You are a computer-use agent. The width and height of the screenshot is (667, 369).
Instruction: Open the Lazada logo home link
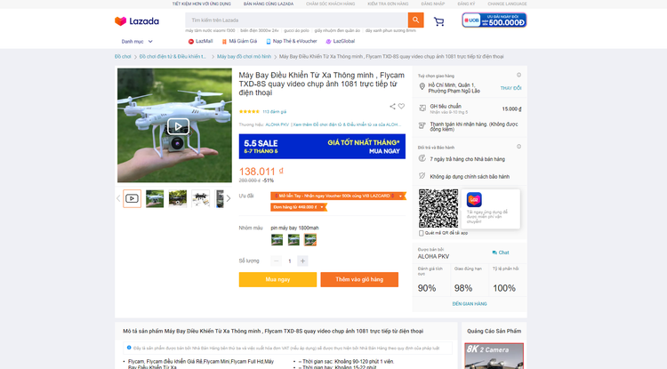tap(137, 20)
